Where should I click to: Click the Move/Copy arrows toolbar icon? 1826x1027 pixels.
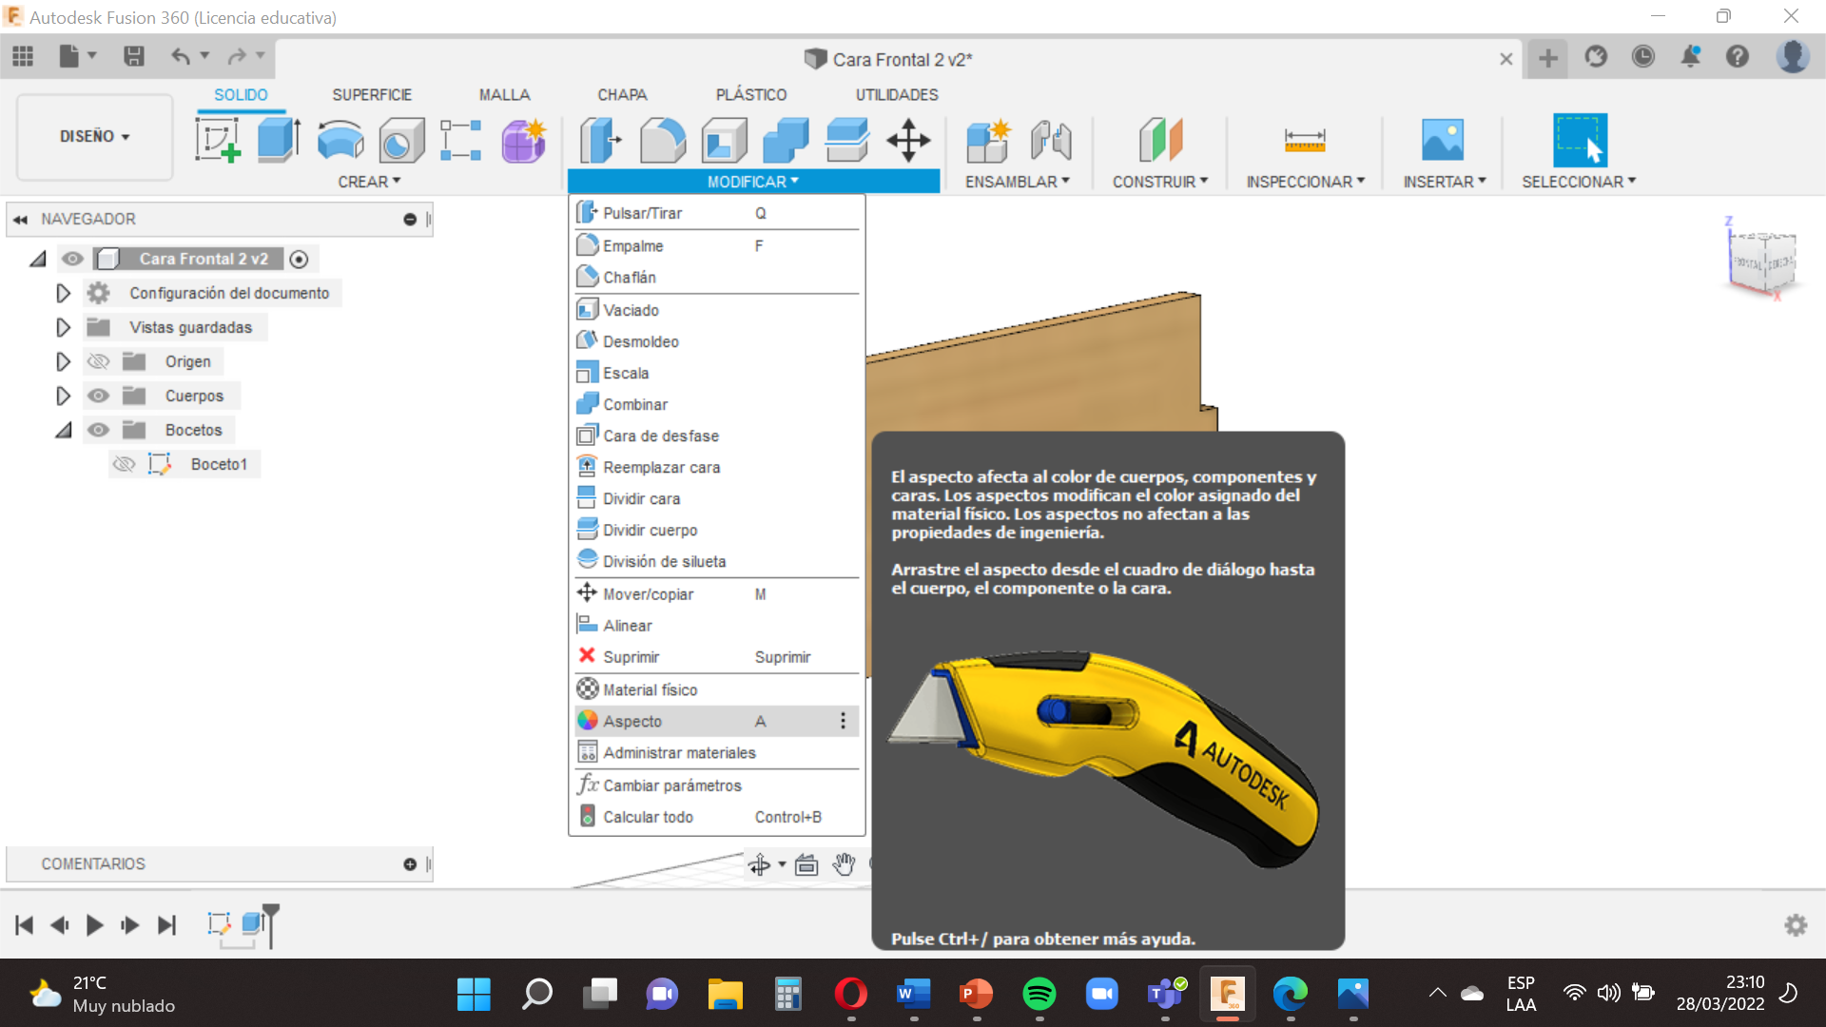pos(908,141)
